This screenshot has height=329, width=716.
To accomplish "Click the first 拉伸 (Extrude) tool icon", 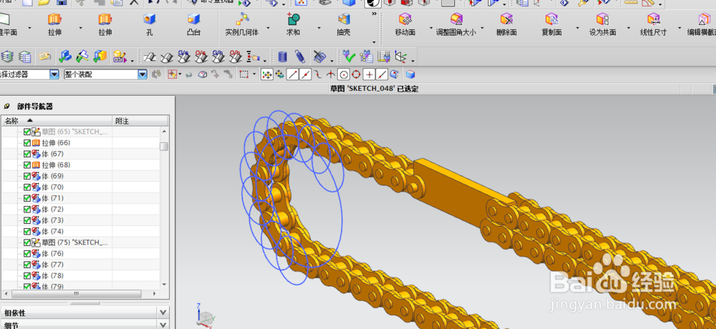I will click(x=55, y=19).
